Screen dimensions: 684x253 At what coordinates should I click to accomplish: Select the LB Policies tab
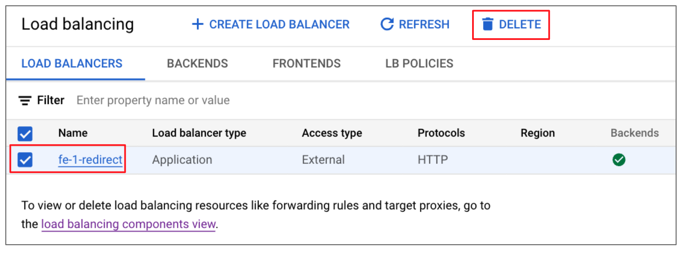[419, 63]
